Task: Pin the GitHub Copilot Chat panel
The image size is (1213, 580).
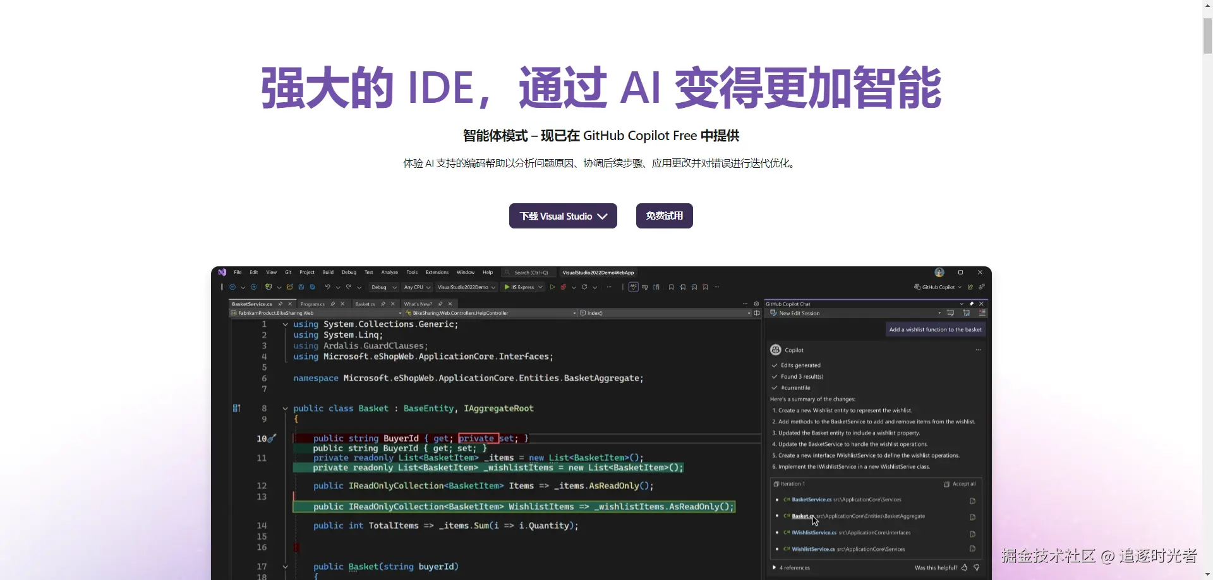Action: pyautogui.click(x=972, y=304)
